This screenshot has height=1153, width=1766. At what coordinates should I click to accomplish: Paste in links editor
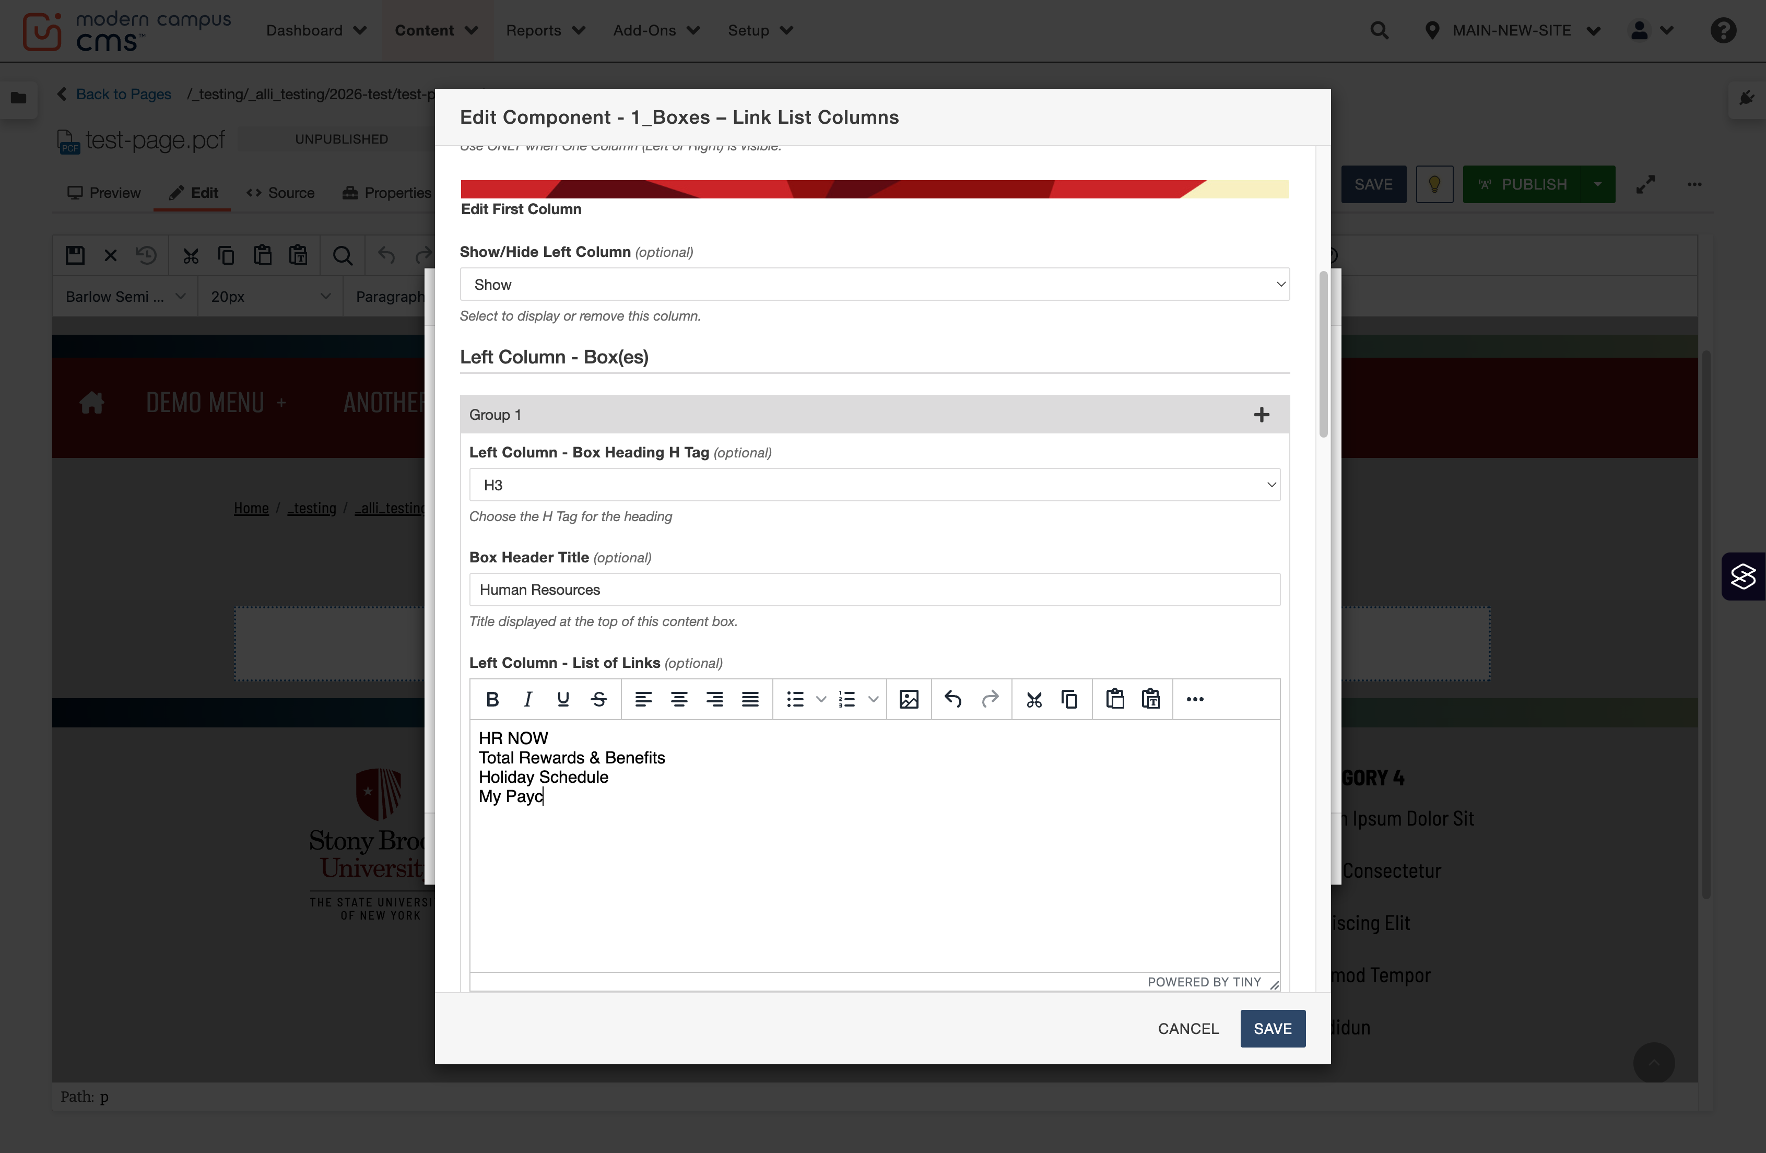[1115, 699]
